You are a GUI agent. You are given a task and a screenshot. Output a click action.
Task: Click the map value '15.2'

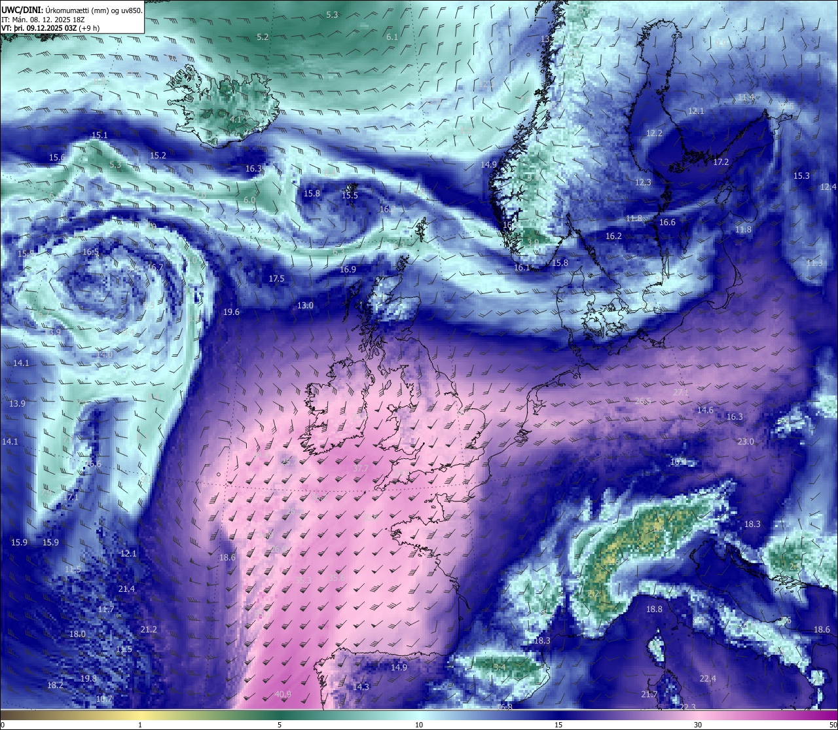pyautogui.click(x=158, y=155)
